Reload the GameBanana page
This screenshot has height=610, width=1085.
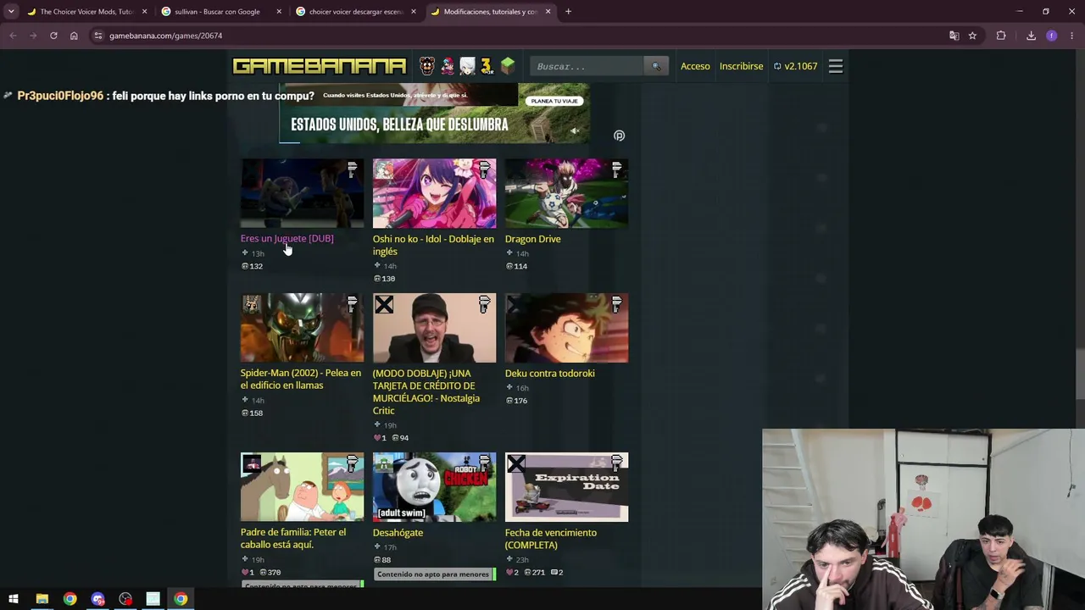pos(53,36)
